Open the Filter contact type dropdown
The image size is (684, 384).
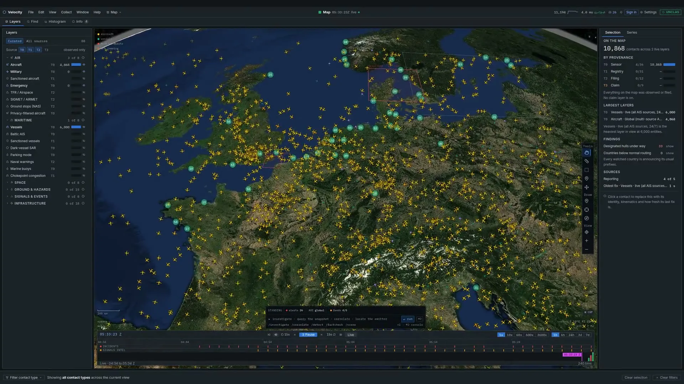(x=24, y=378)
